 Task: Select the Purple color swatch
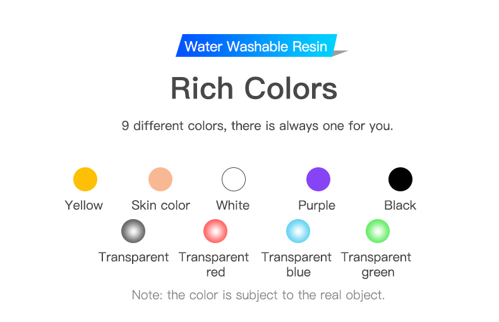[318, 179]
